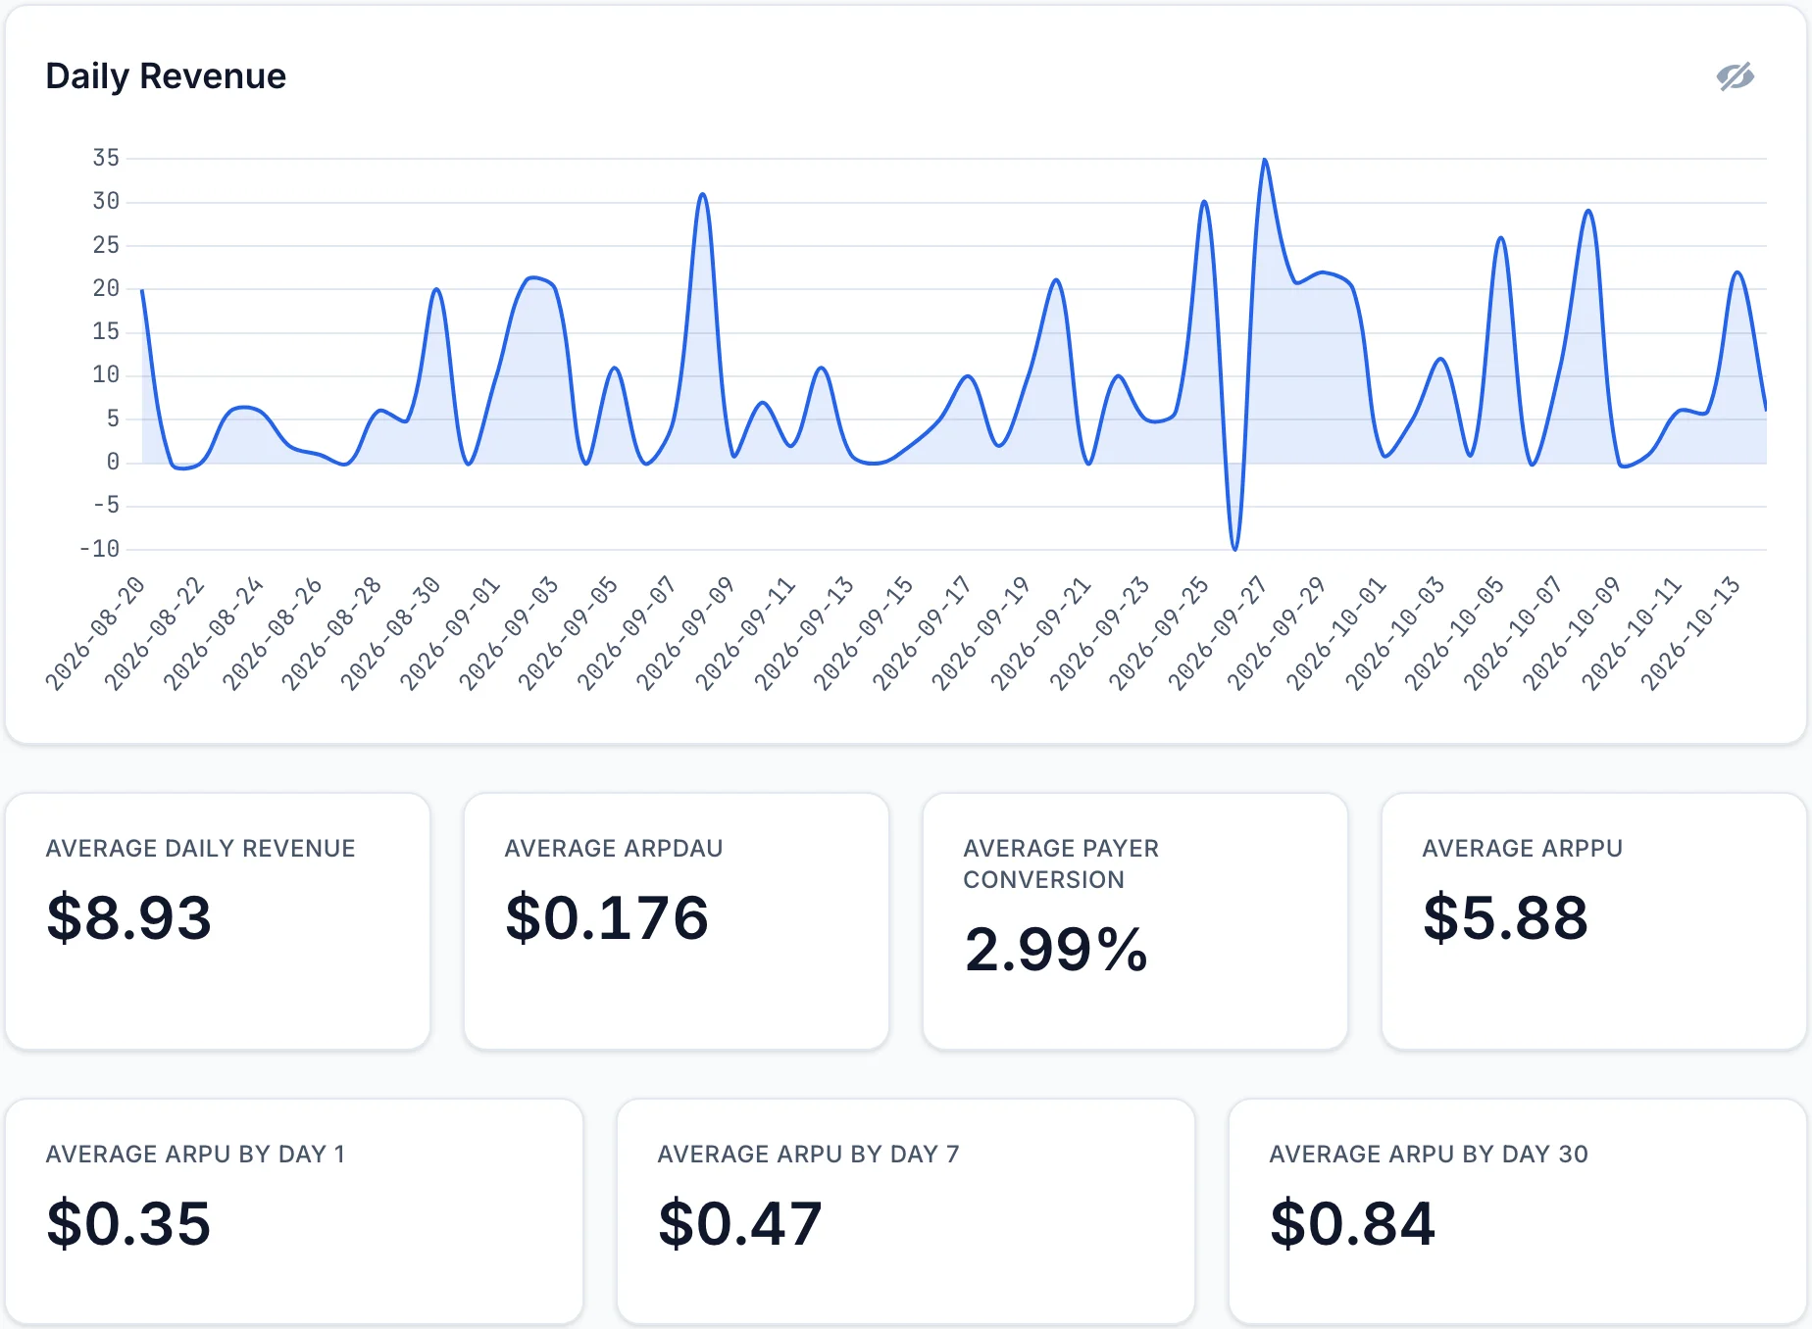This screenshot has height=1329, width=1812.
Task: Click the AVERAGE ARPU BY DAY 30 label
Action: [x=1429, y=1155]
